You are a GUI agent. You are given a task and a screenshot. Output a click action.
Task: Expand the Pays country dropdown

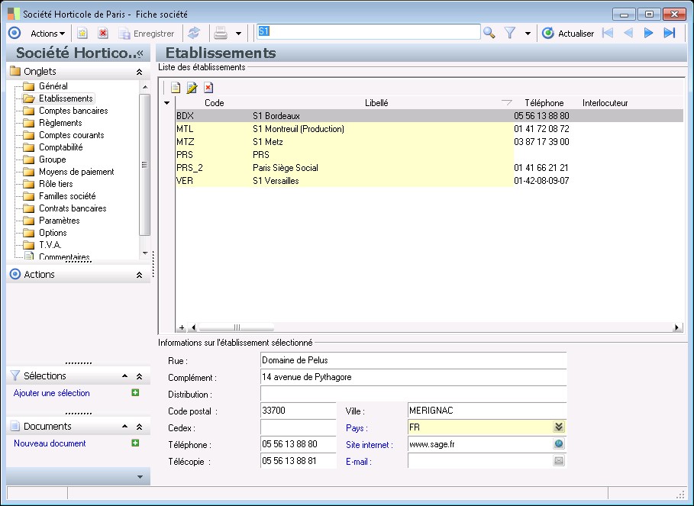tap(559, 427)
